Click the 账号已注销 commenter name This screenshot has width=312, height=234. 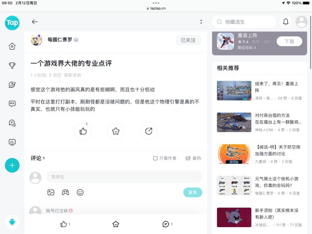click(57, 211)
